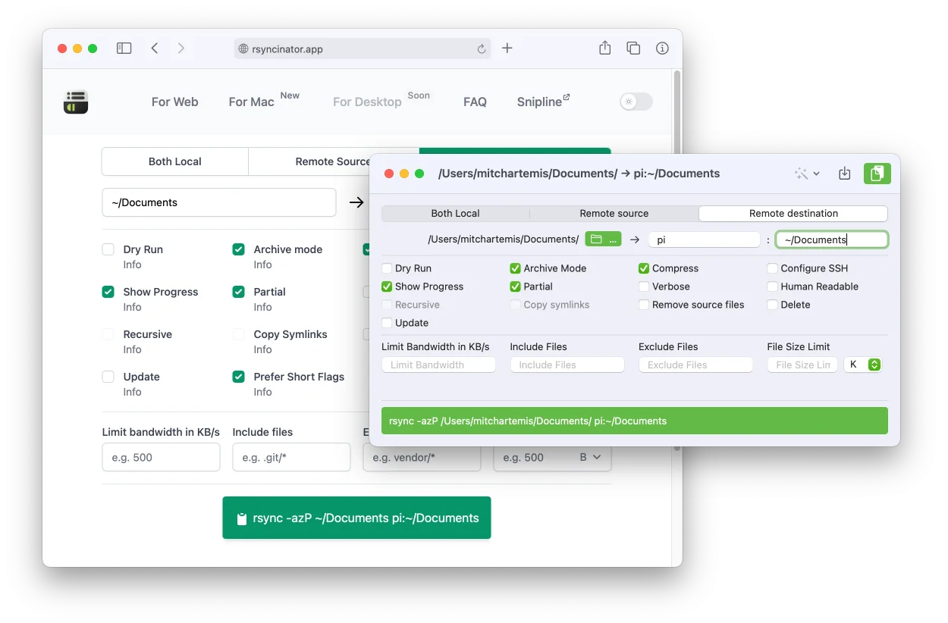The height and width of the screenshot is (623, 948).
Task: Select Both Local tab in Mac app
Action: click(455, 214)
